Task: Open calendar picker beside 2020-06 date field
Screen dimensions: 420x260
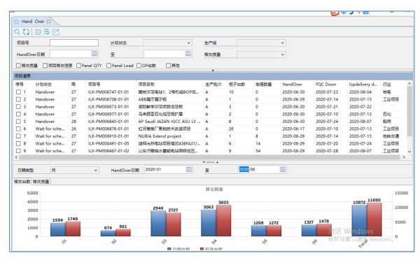Action: click(283, 169)
